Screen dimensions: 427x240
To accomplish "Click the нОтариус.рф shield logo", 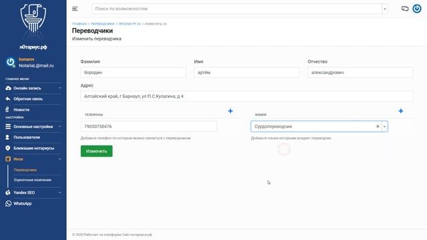I will 33,19.
